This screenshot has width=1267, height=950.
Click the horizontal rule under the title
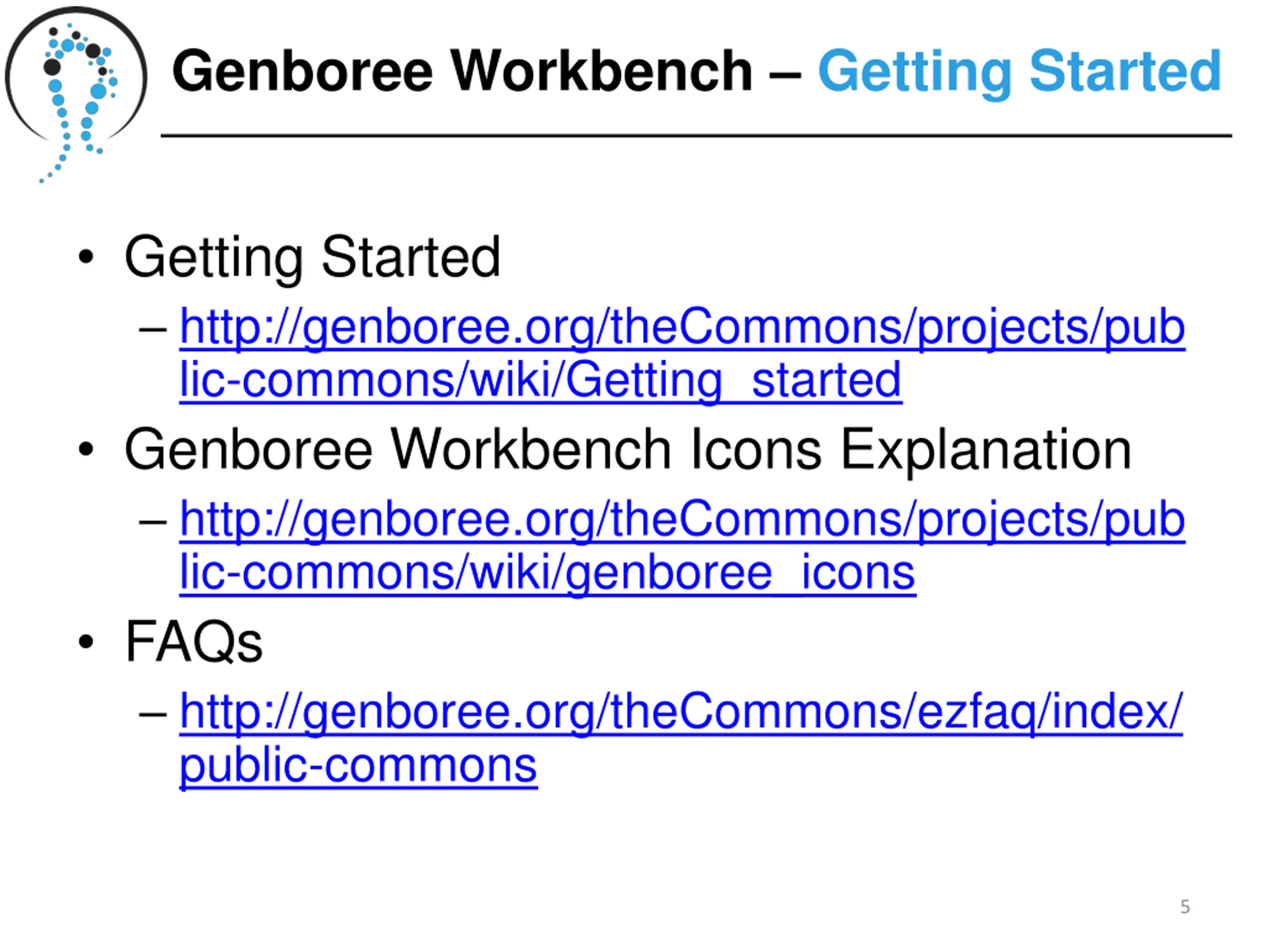(696, 136)
